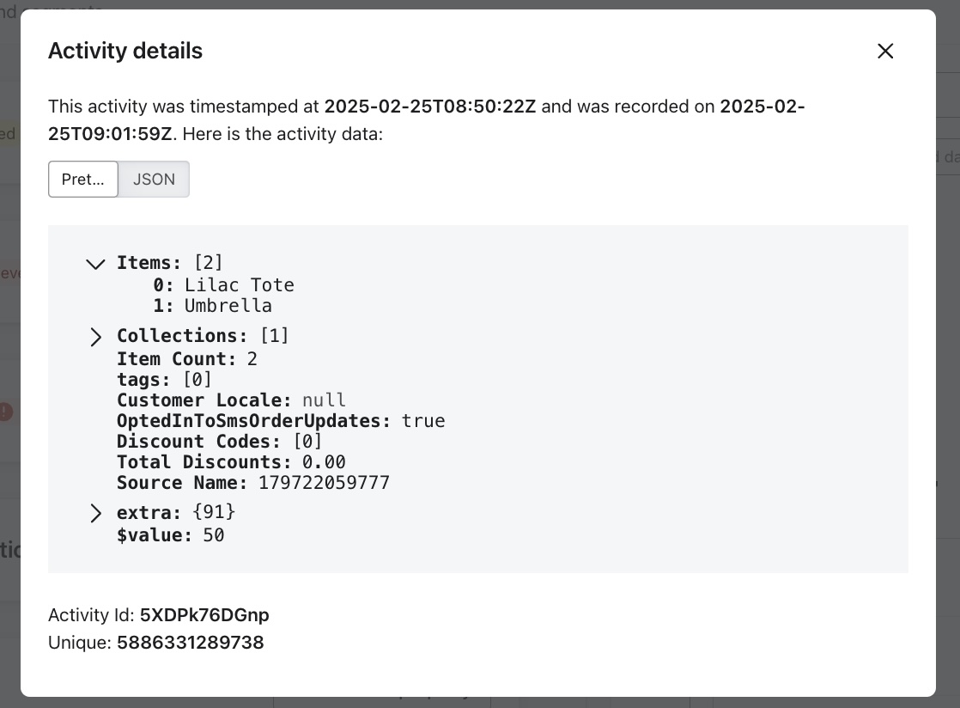Viewport: 960px width, 708px height.
Task: Click the Unique value 5886331289738
Action: pyautogui.click(x=191, y=643)
